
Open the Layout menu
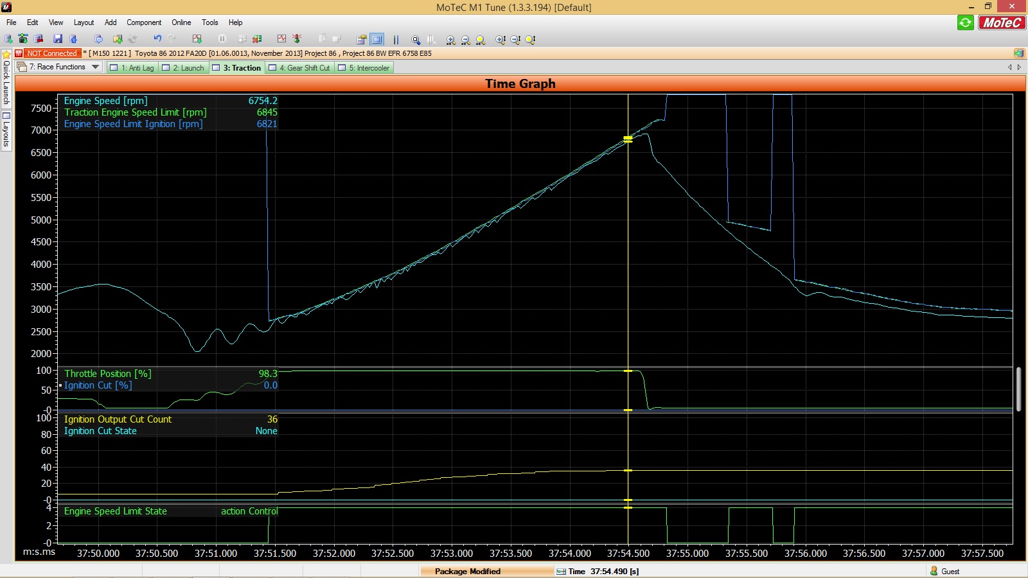[x=84, y=22]
